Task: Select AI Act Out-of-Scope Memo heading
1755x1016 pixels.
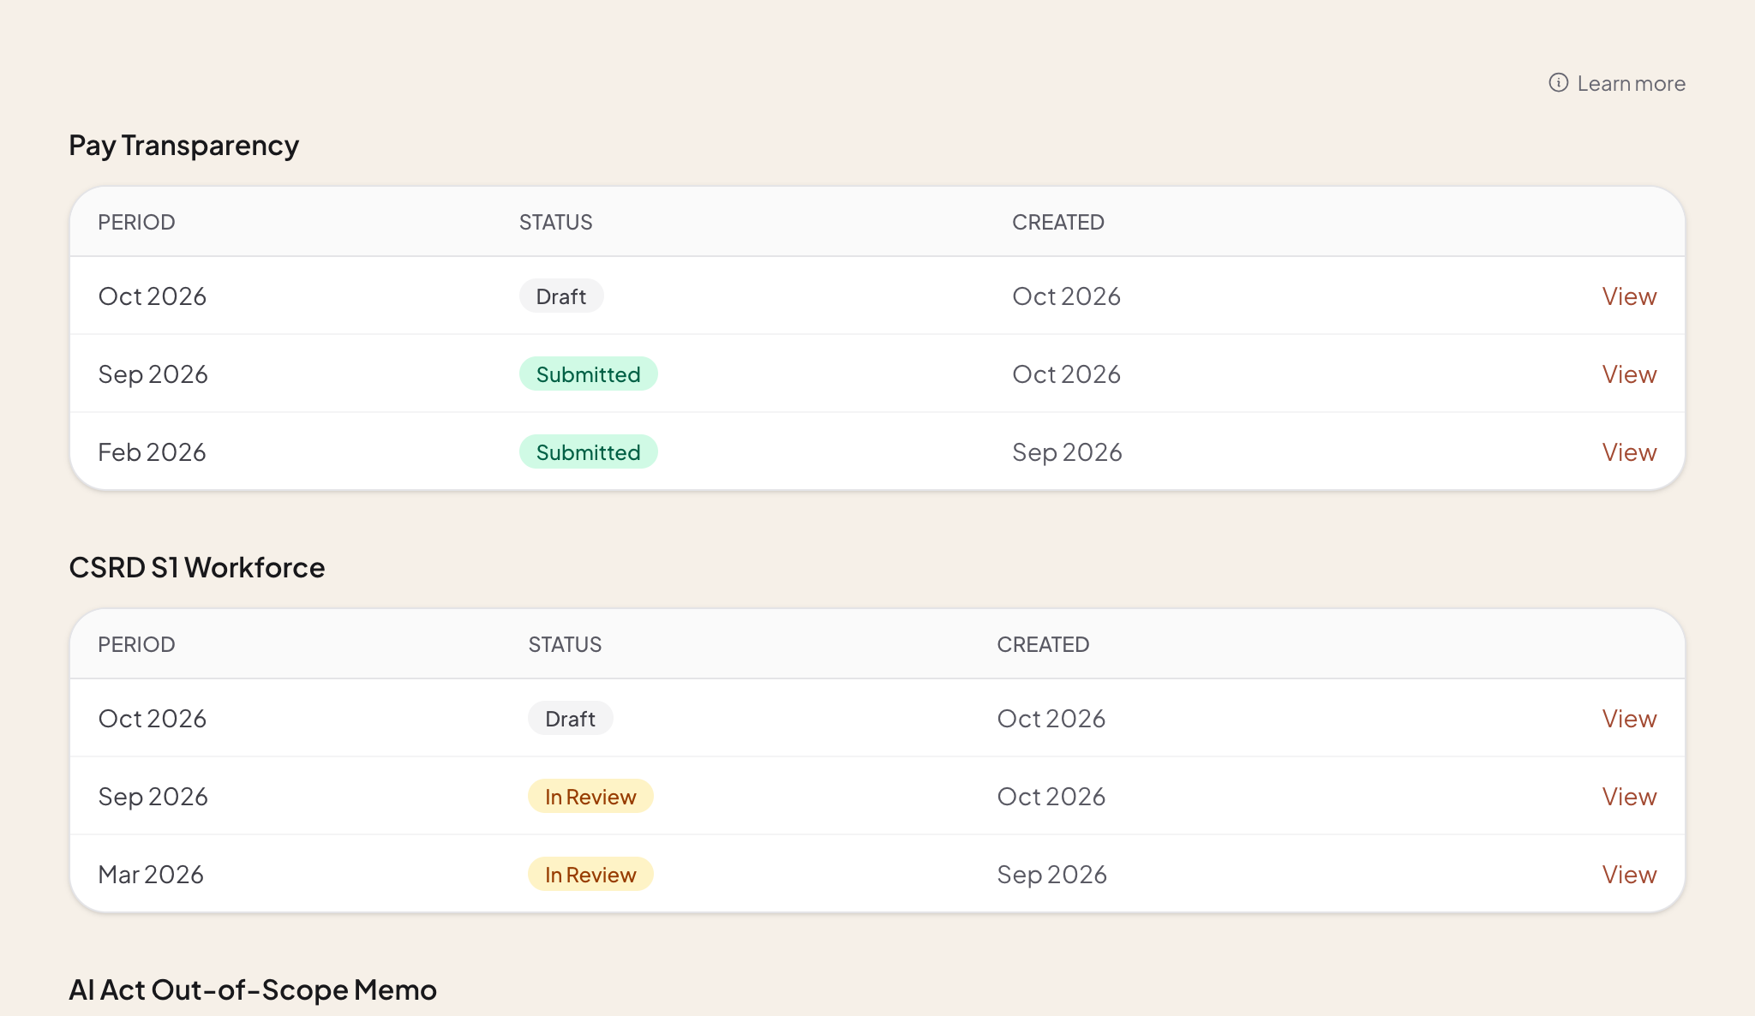Action: [x=253, y=990]
